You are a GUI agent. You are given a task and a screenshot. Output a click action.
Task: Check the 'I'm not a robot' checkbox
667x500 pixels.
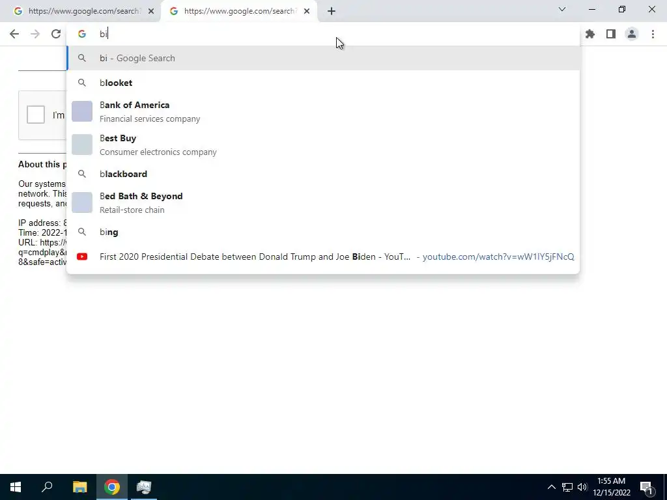[36, 115]
